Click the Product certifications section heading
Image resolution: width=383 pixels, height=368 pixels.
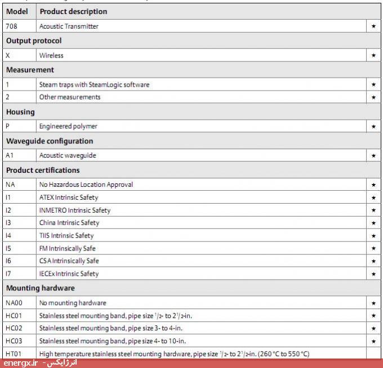pos(43,170)
